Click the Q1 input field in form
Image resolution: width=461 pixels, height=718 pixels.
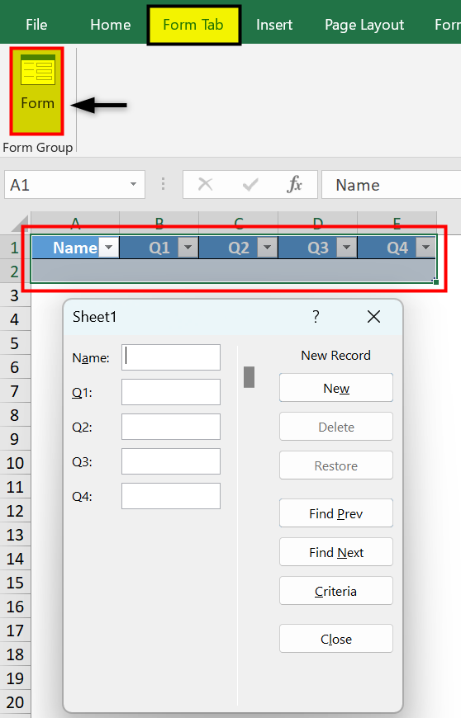click(x=171, y=392)
